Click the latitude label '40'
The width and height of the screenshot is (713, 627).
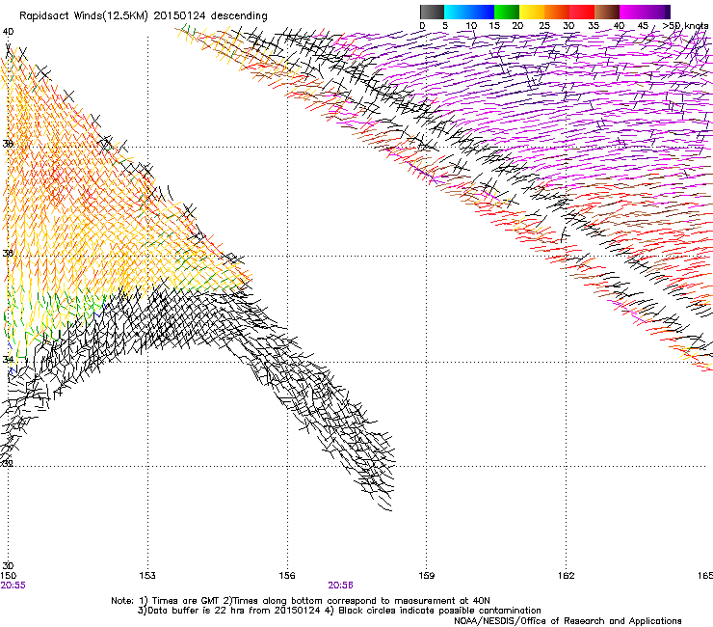coord(8,32)
